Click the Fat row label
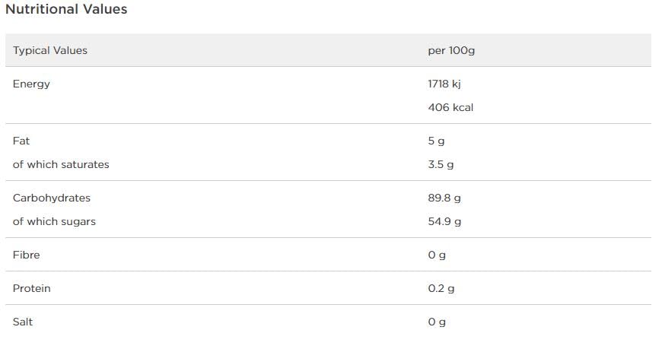This screenshot has height=349, width=662. pos(21,141)
